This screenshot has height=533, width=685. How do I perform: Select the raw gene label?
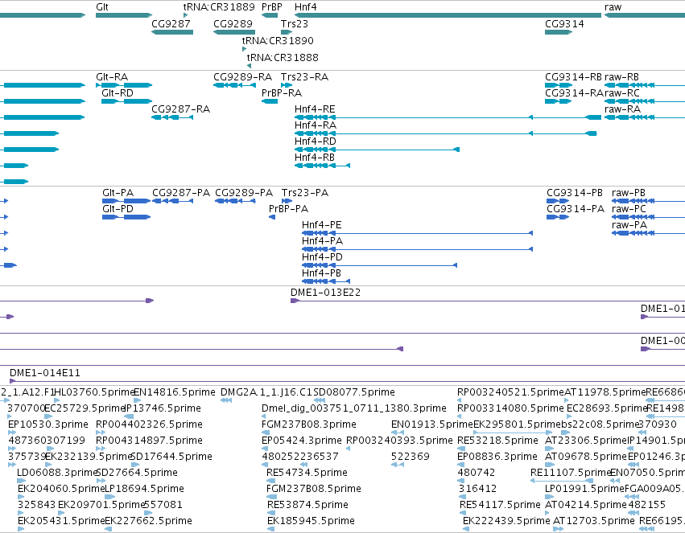(x=613, y=7)
